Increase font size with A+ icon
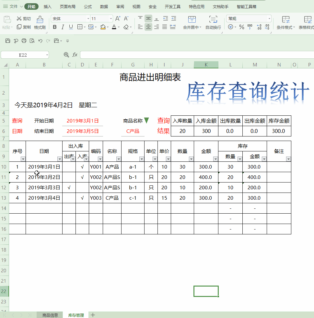 (118, 19)
